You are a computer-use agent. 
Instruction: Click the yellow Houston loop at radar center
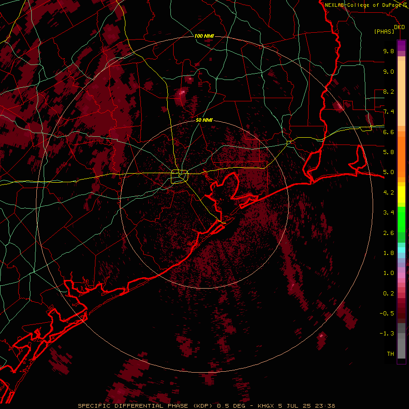(x=180, y=176)
